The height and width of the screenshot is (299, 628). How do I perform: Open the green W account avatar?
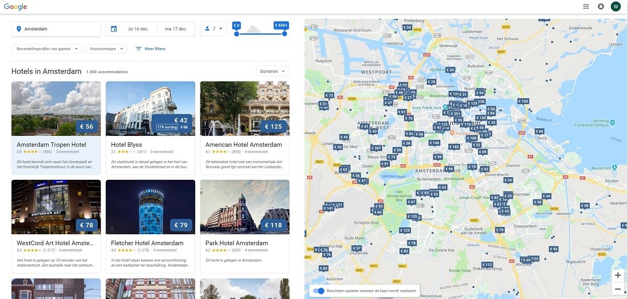coord(615,6)
